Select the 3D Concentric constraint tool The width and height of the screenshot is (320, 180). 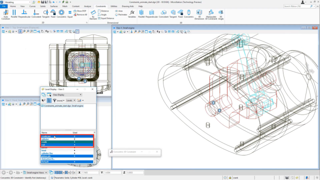(189, 14)
